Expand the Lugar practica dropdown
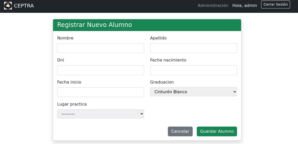This screenshot has height=144, width=298. click(x=100, y=114)
